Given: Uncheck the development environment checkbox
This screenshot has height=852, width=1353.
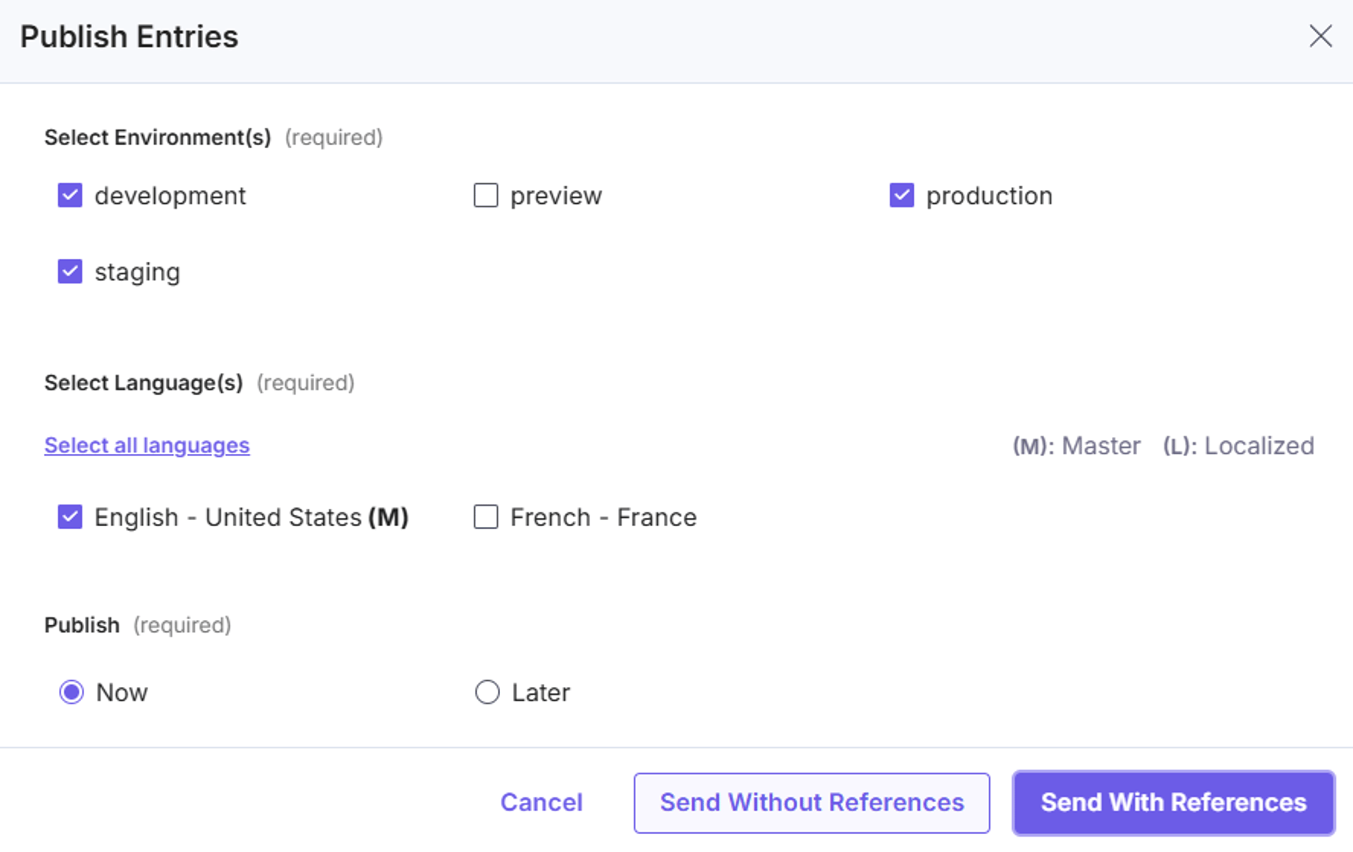Looking at the screenshot, I should (70, 196).
